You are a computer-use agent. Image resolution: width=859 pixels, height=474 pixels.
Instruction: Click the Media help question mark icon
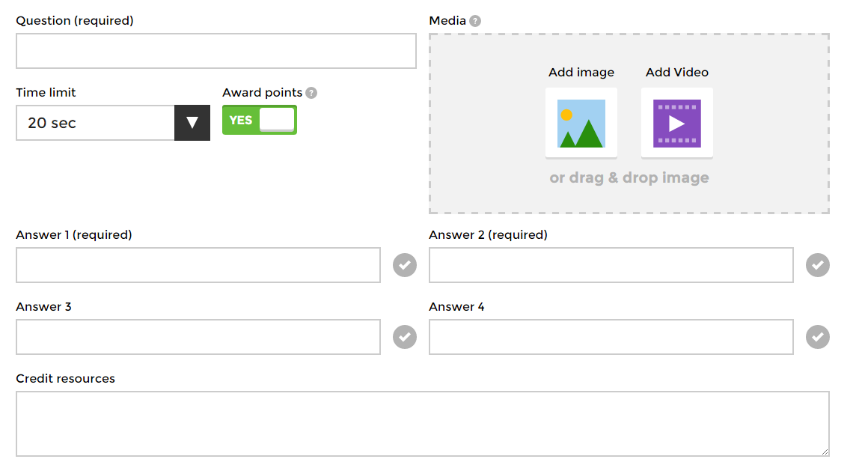[x=475, y=21]
